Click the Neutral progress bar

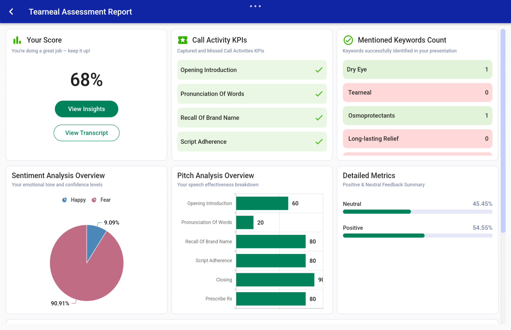(417, 212)
